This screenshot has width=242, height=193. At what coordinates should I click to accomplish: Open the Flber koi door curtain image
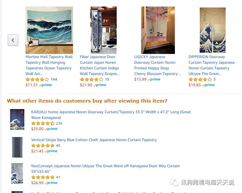103,30
